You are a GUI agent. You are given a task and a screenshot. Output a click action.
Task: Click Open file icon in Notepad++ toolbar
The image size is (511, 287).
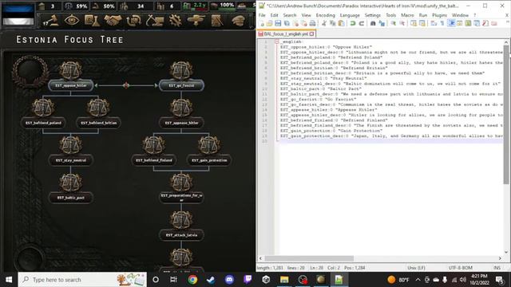270,23
